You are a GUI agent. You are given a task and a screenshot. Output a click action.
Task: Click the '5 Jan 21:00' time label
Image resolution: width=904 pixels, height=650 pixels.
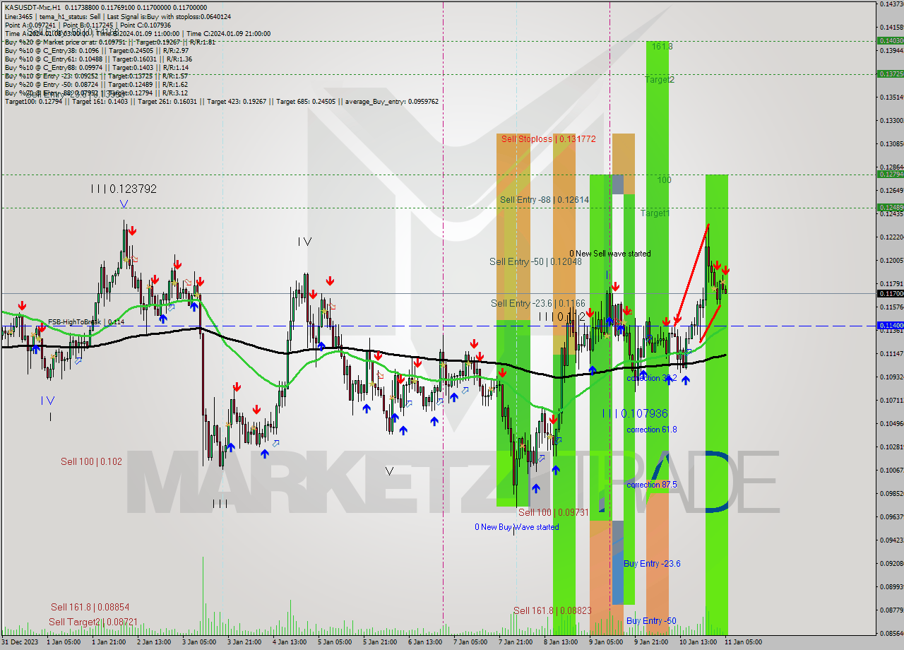pyautogui.click(x=380, y=642)
